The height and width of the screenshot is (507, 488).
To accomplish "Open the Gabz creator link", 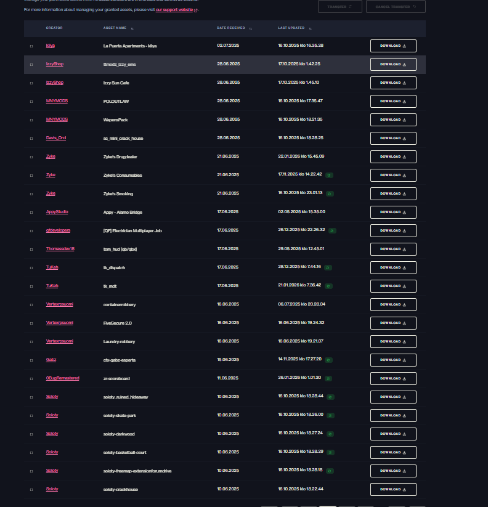I will click(x=51, y=360).
